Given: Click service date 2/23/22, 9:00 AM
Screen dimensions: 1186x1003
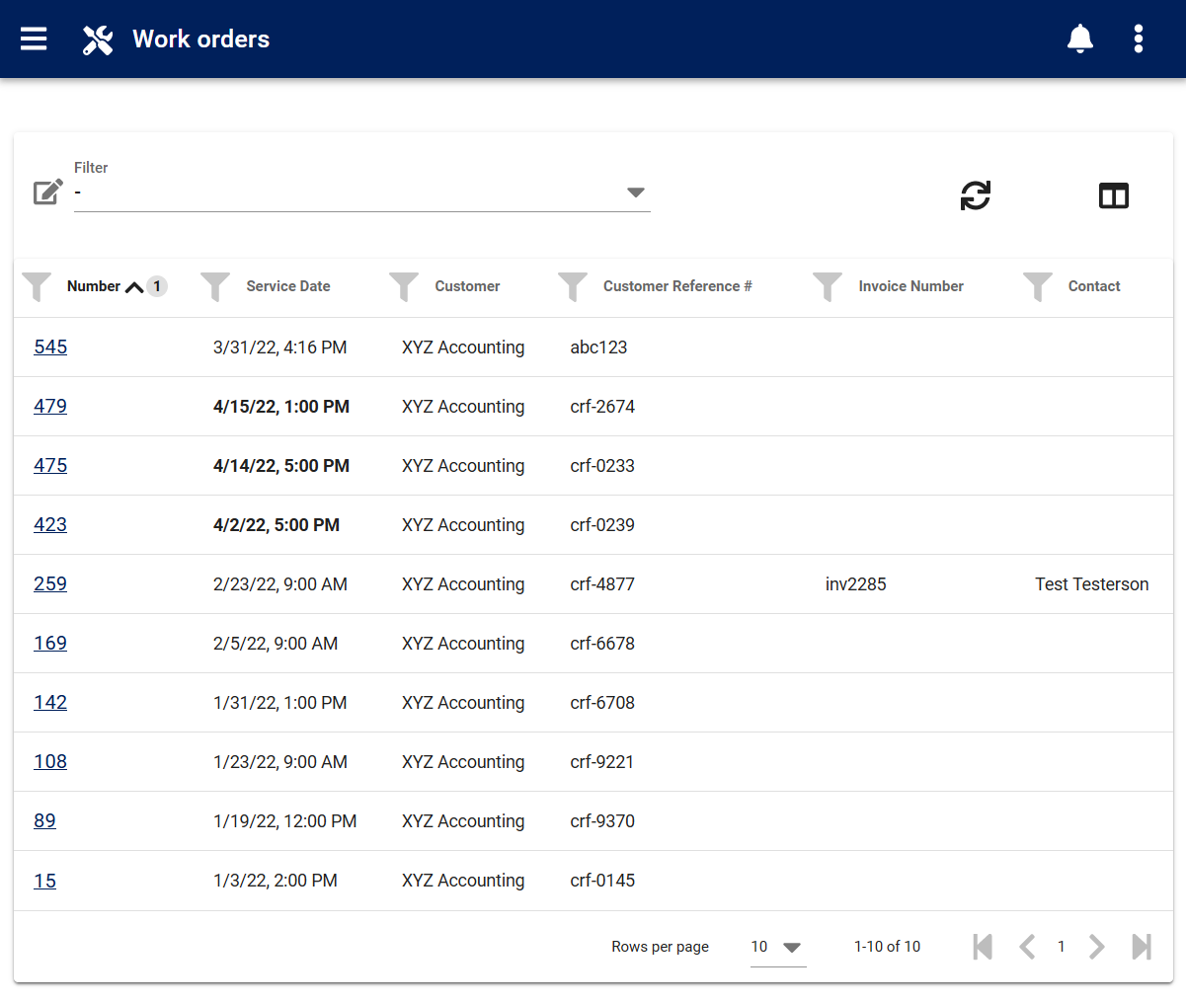Looking at the screenshot, I should tap(280, 583).
